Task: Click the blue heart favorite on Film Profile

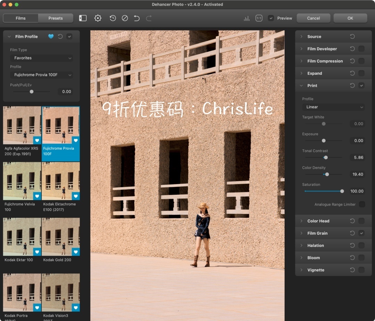Action: (x=51, y=36)
